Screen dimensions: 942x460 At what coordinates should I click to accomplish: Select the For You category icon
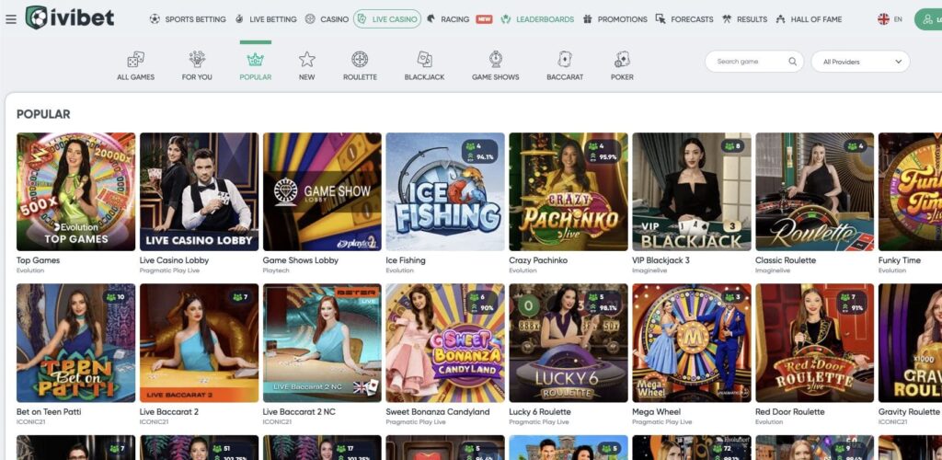pyautogui.click(x=197, y=59)
